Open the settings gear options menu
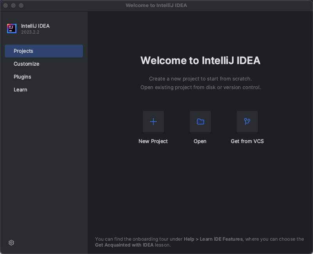The height and width of the screenshot is (254, 313). tap(11, 243)
